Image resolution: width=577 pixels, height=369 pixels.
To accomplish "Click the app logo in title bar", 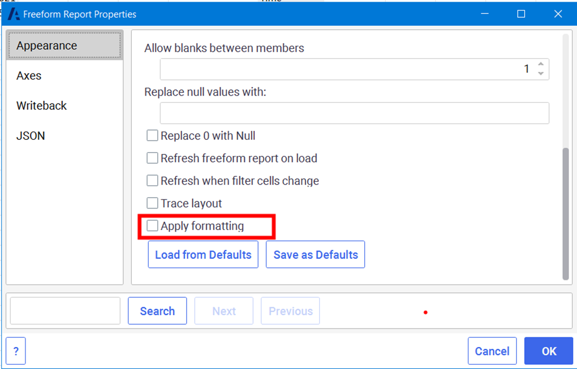I will [14, 14].
